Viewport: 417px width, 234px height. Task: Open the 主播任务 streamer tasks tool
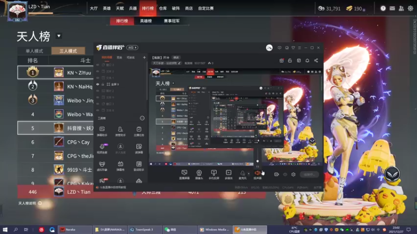click(139, 132)
